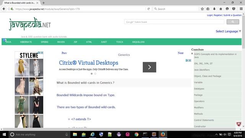
Task: Open the chat bubble toolbar icon
Action: [227, 9]
